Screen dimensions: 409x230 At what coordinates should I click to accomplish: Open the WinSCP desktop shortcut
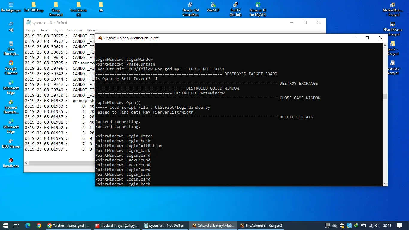click(x=213, y=5)
